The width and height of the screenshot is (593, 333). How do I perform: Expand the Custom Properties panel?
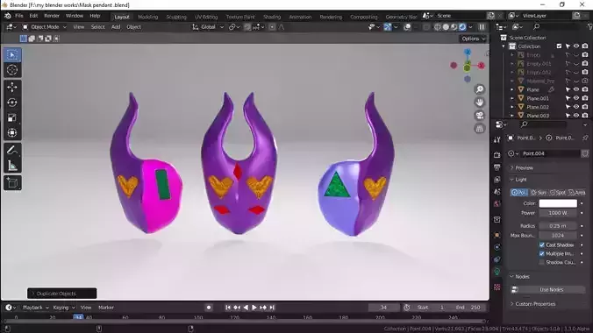click(x=535, y=304)
